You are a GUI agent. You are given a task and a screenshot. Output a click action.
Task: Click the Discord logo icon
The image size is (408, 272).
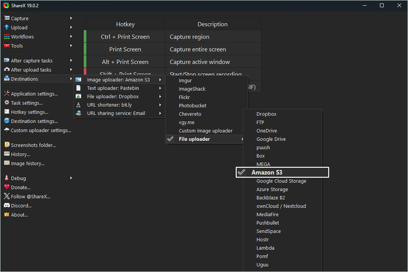point(7,205)
